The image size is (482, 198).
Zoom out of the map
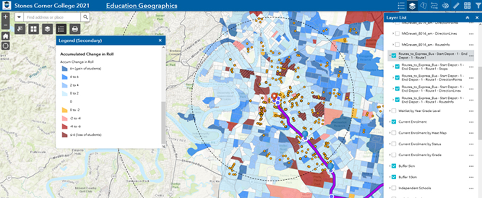click(5, 25)
